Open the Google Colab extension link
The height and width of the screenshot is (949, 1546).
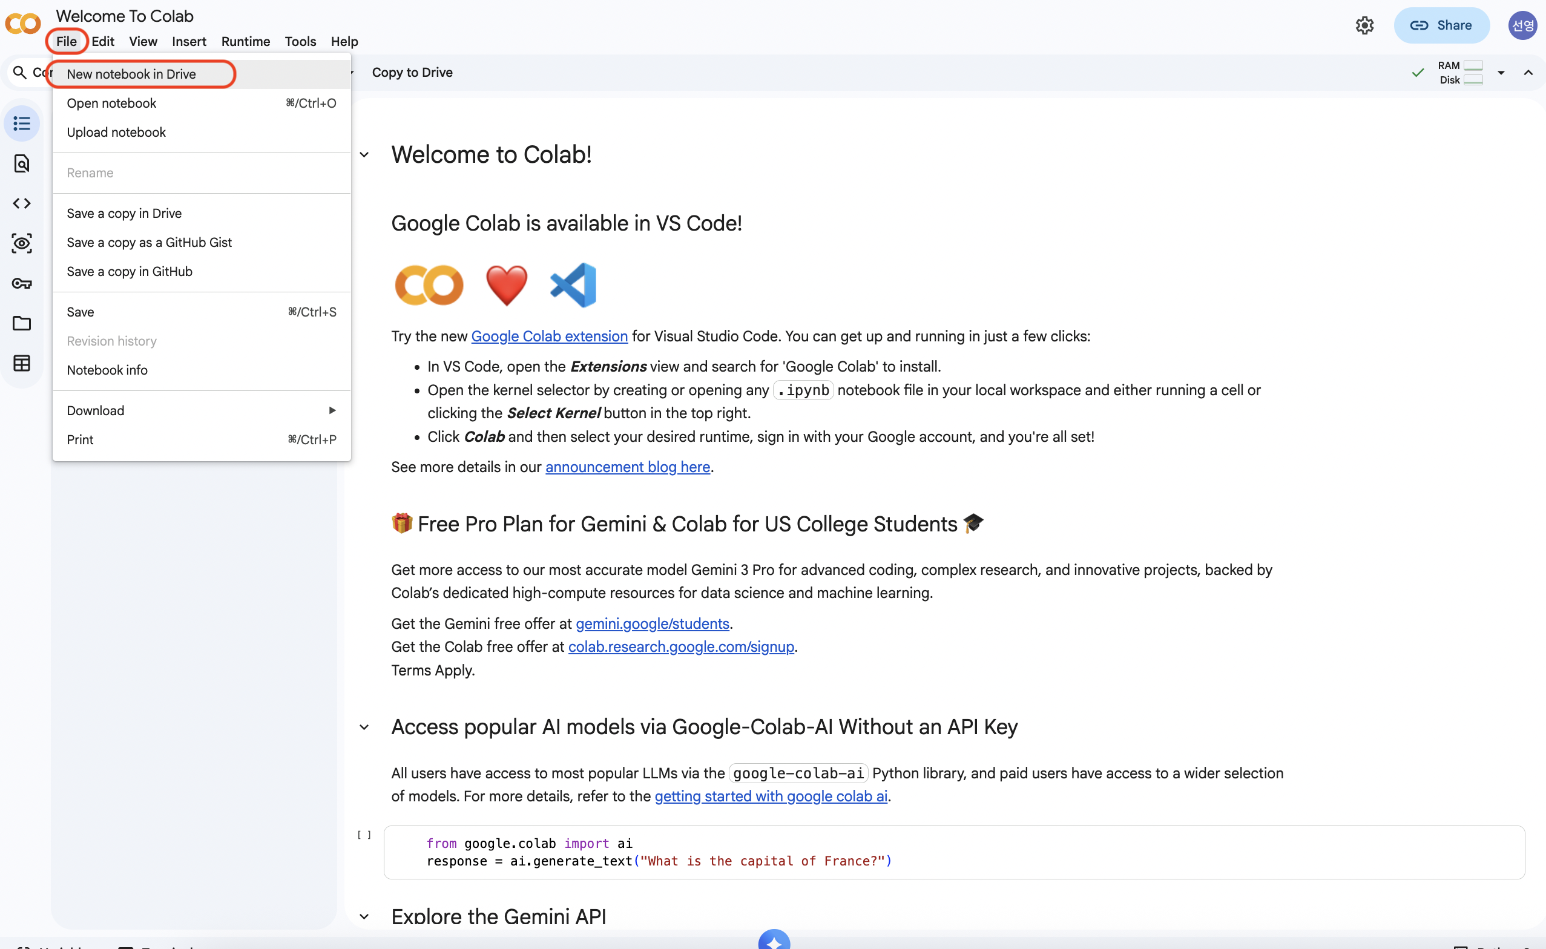[549, 337]
